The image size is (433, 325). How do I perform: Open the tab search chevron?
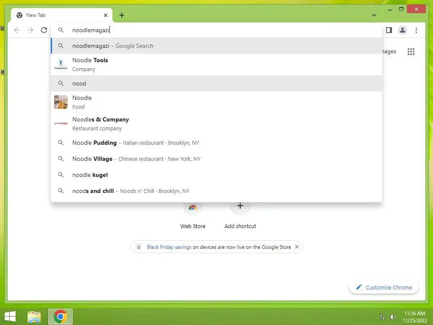point(374,15)
